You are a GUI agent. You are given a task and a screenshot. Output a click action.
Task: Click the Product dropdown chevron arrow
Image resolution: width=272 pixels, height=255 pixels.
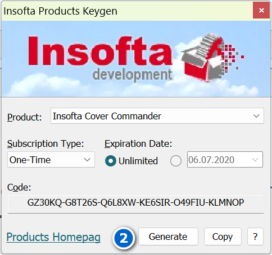[256, 116]
